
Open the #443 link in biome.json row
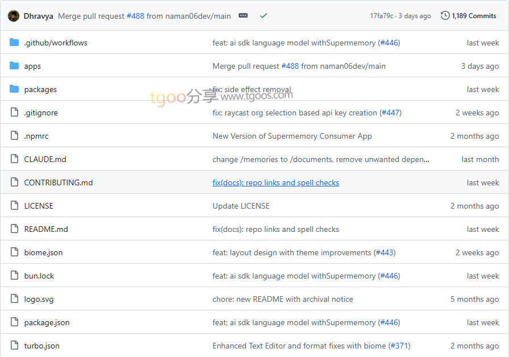[x=385, y=252]
